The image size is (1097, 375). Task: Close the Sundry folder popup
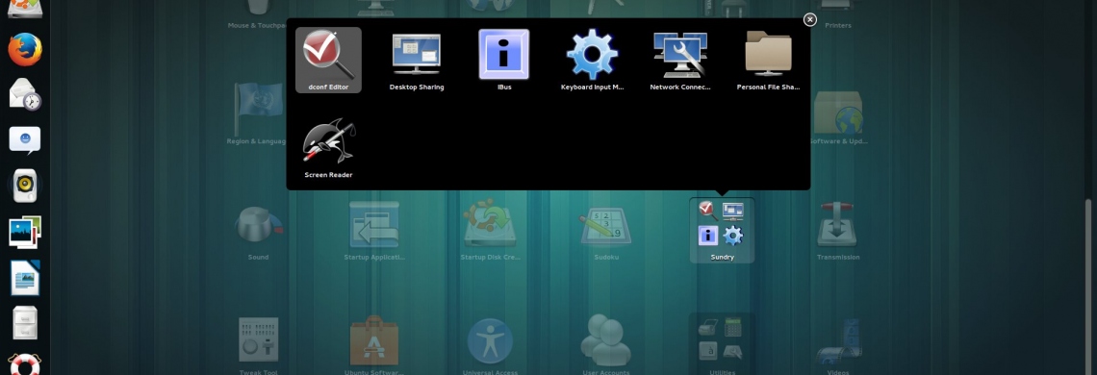[x=810, y=19]
